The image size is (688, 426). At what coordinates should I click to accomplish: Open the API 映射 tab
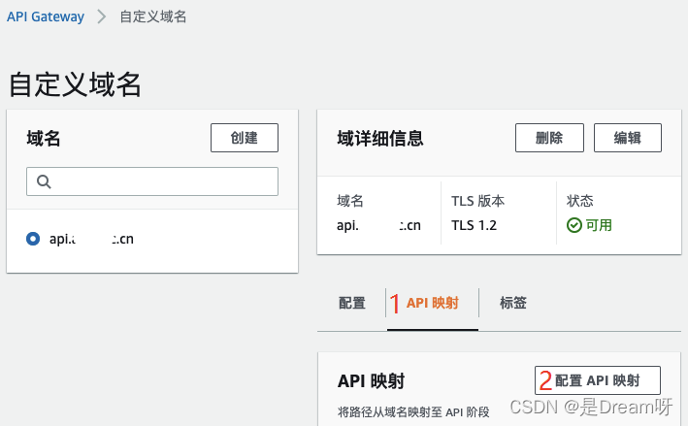click(x=432, y=303)
